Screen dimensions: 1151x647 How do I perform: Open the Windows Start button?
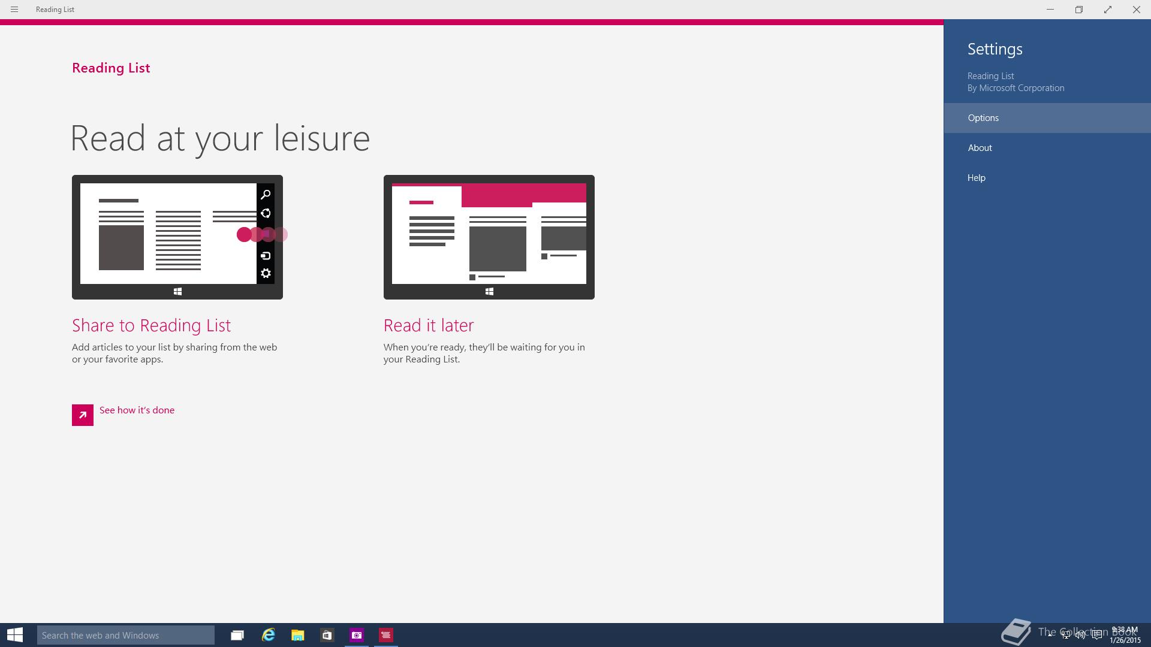tap(15, 635)
